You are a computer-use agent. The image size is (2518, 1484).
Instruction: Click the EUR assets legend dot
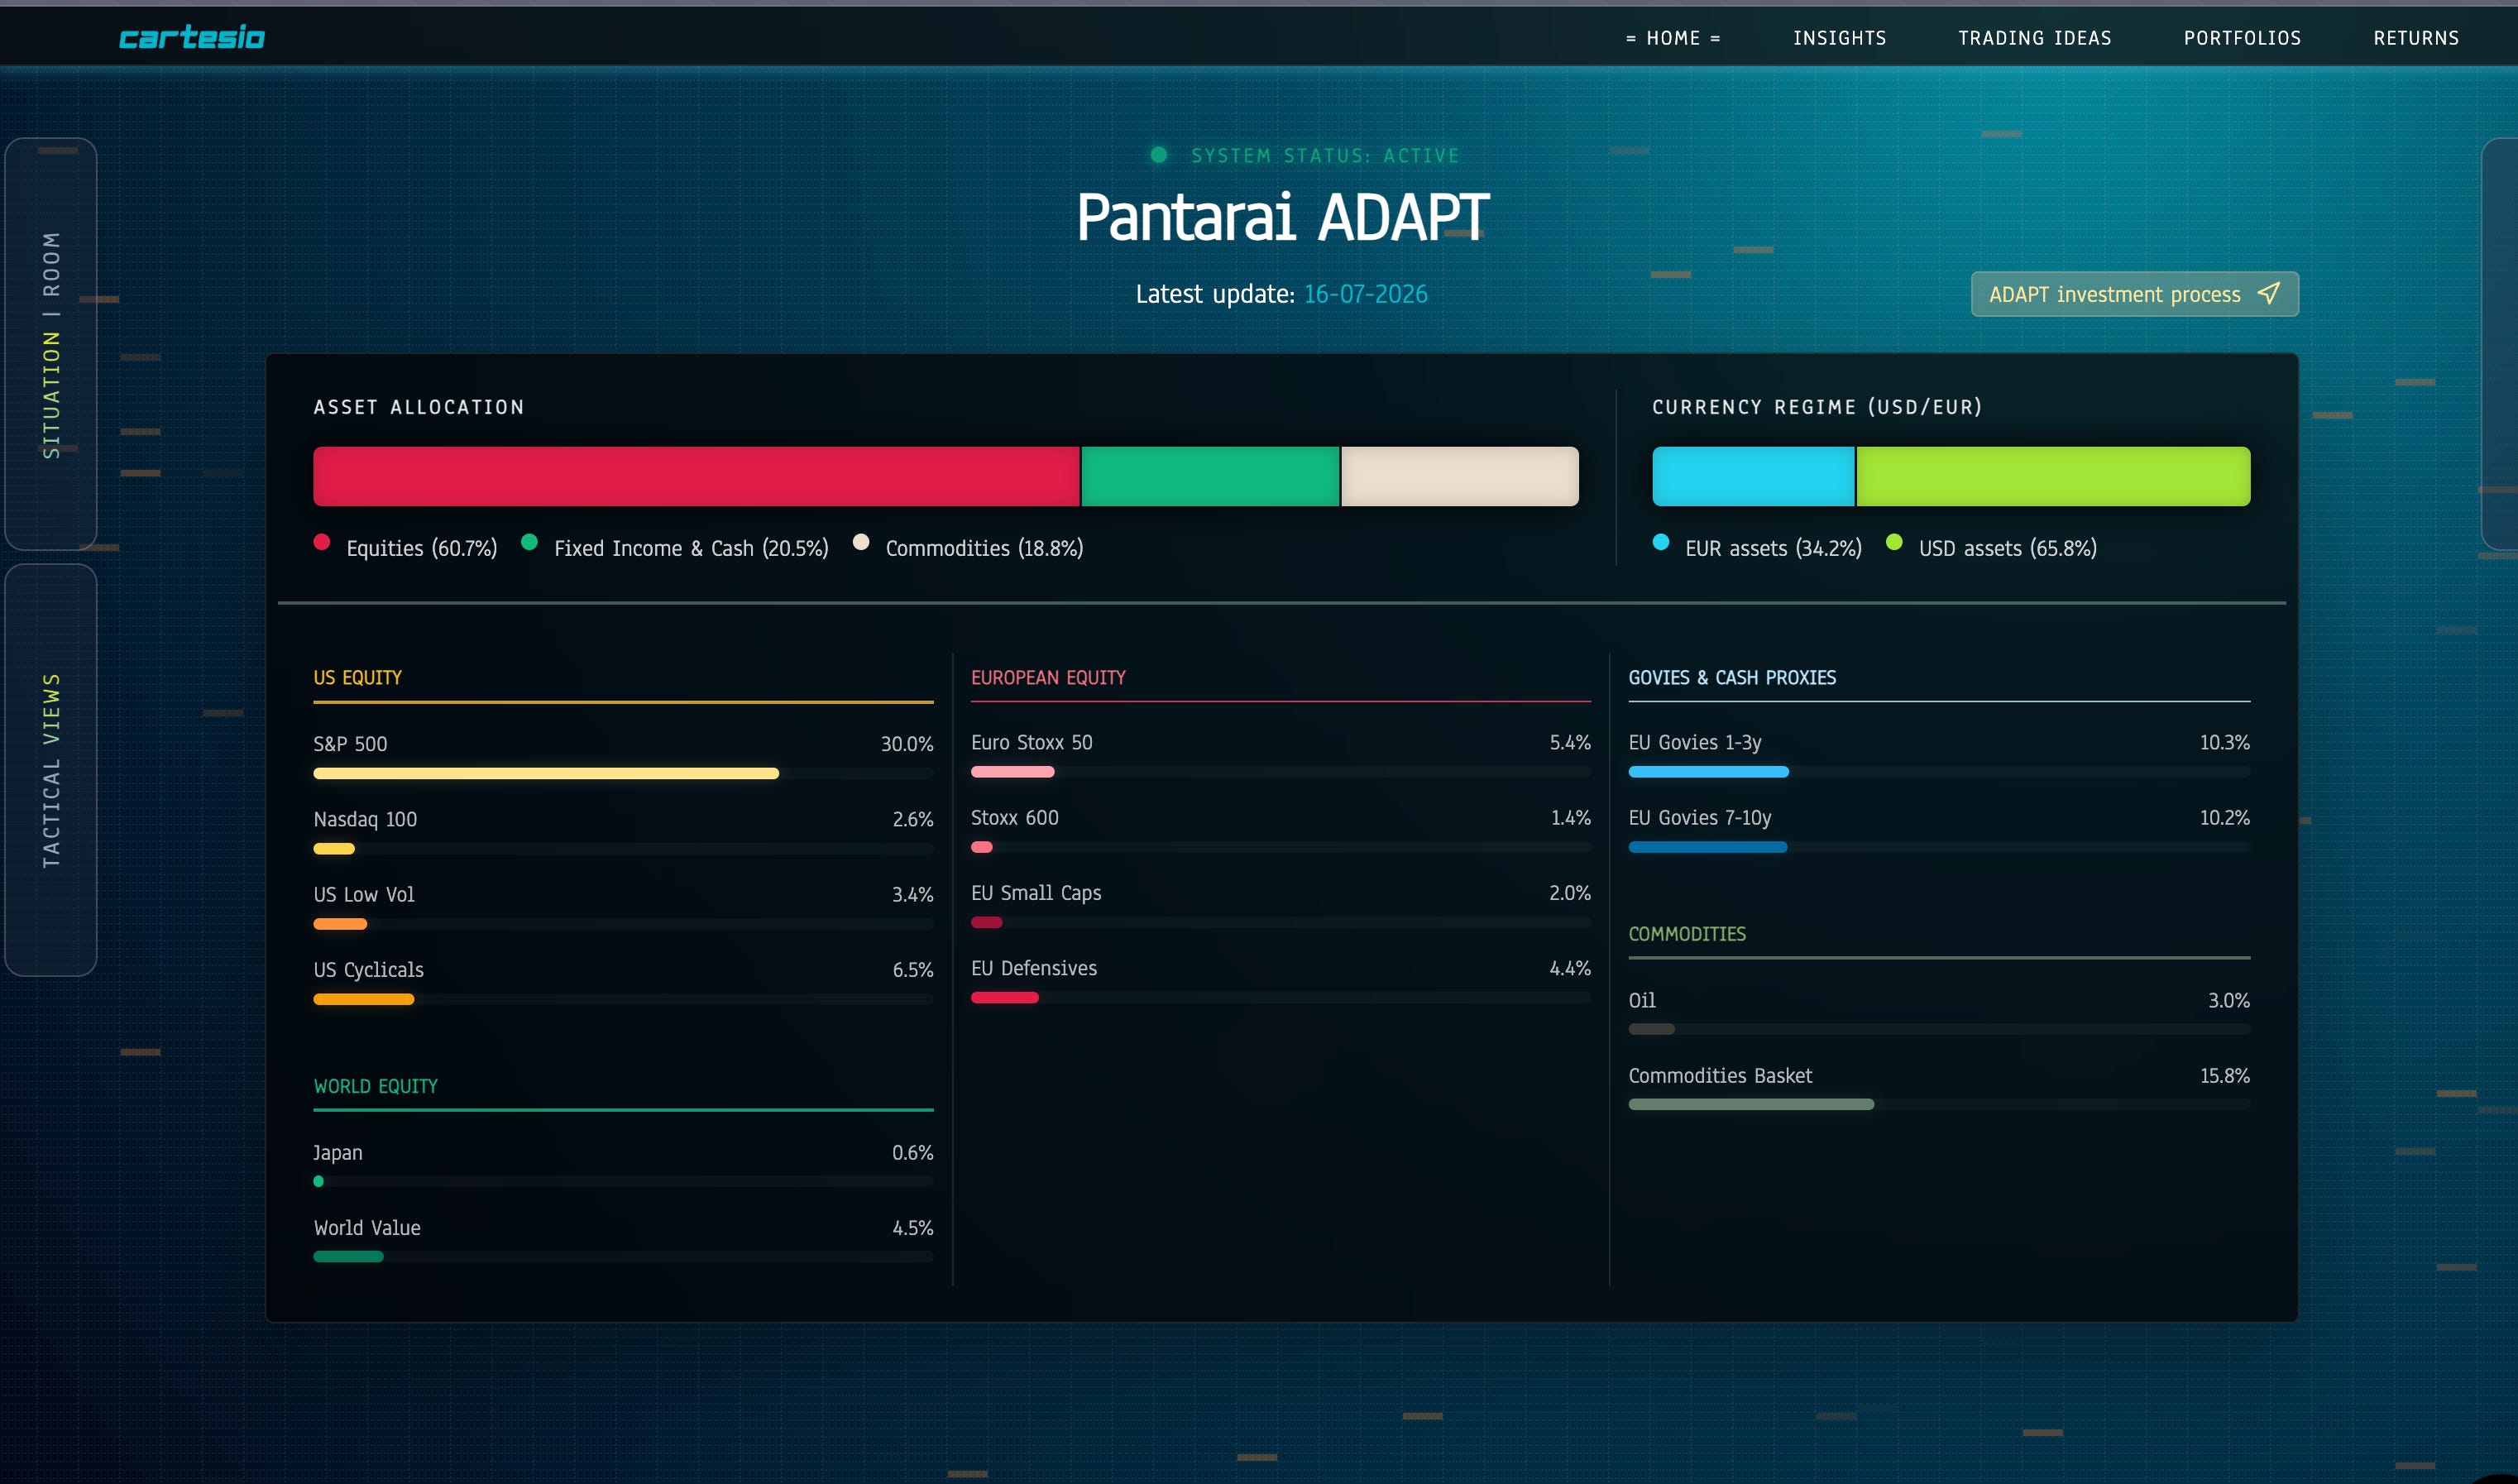[x=1661, y=542]
